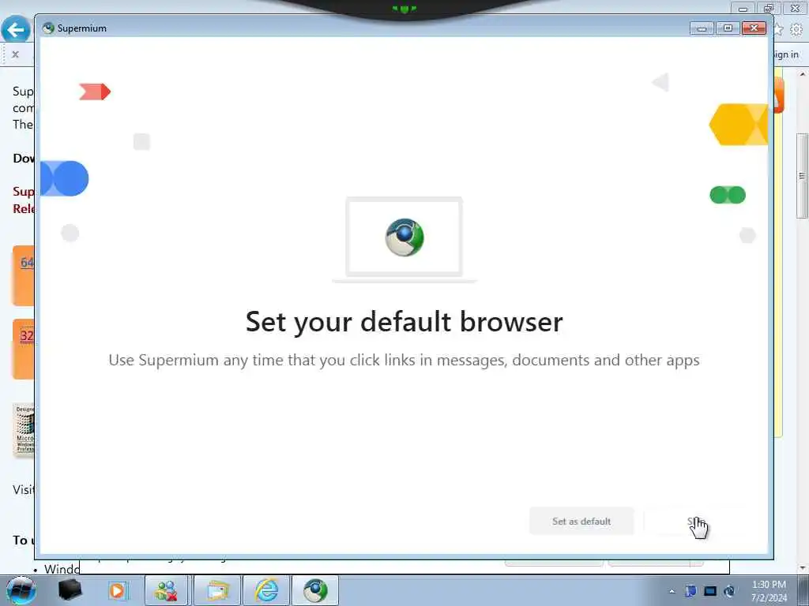Click the monitor tray icon
The height and width of the screenshot is (606, 809).
710,591
